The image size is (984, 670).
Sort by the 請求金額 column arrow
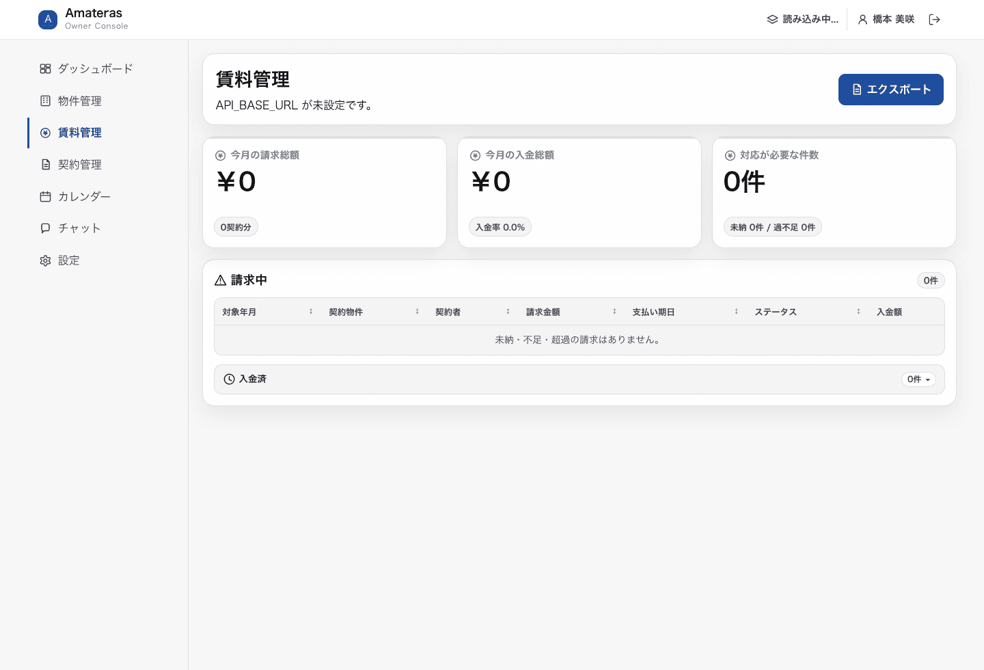pyautogui.click(x=614, y=312)
